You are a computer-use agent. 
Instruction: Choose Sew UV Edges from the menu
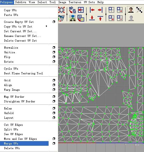pos(13,134)
